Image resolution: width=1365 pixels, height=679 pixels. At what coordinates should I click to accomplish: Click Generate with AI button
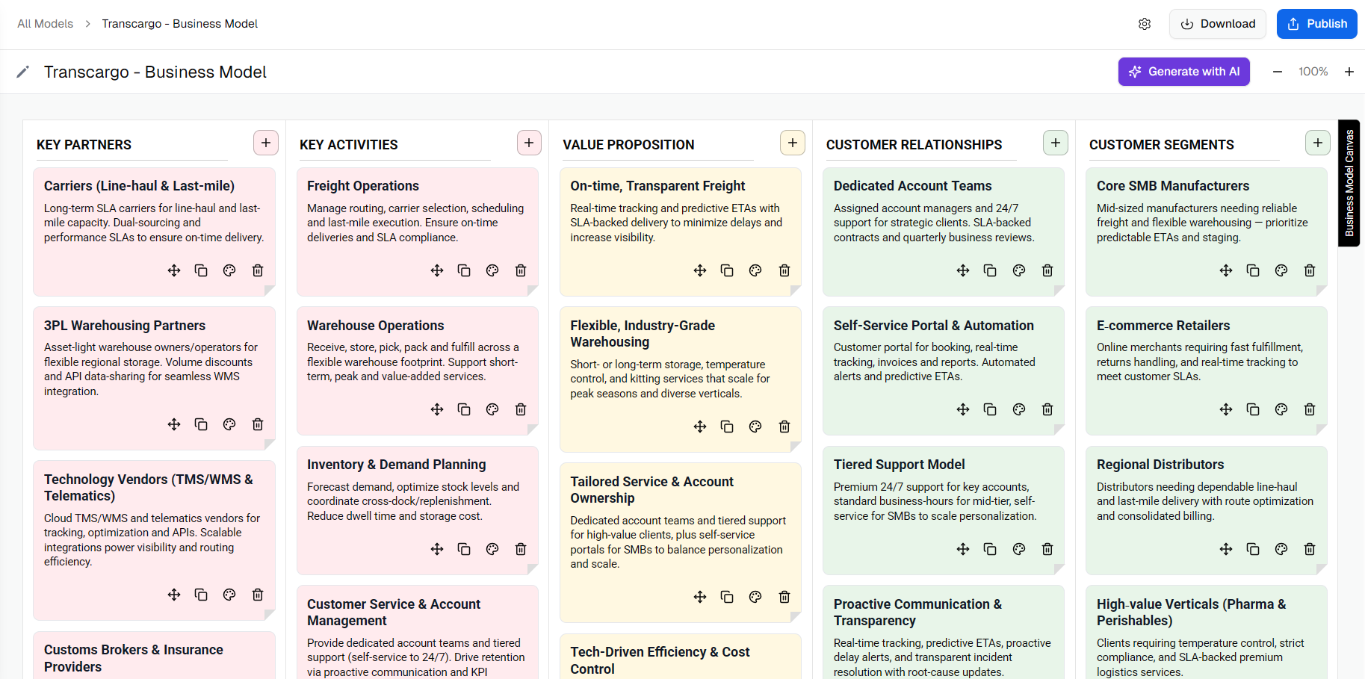tap(1184, 72)
